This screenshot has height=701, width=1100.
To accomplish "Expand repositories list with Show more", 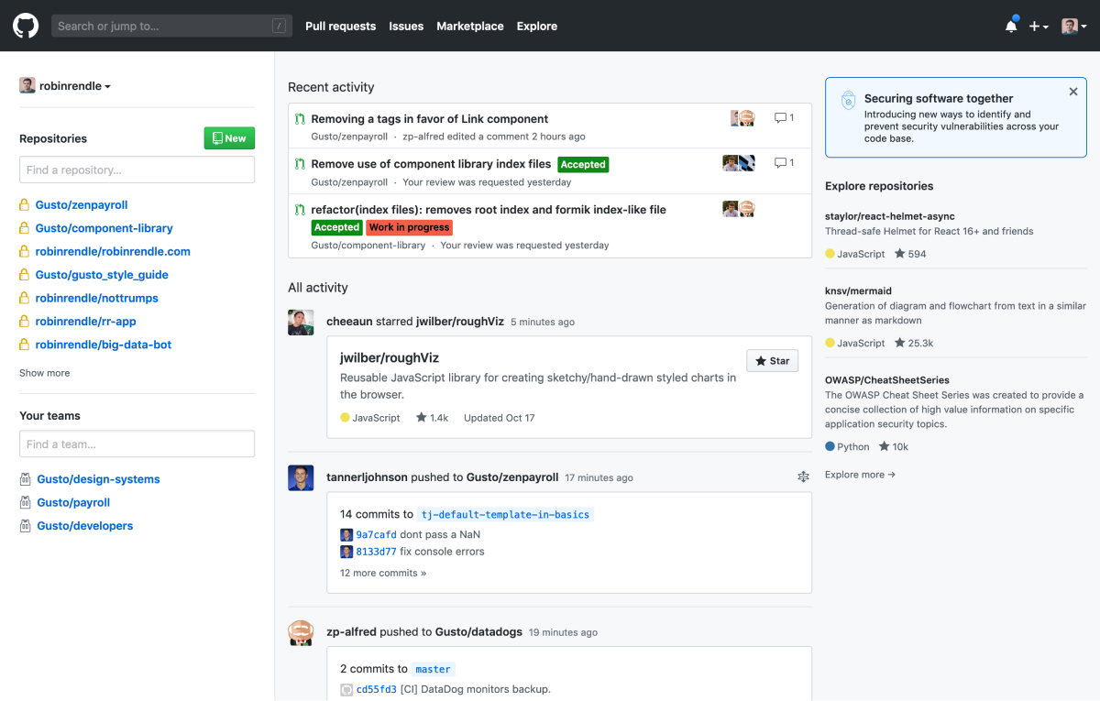I will [44, 373].
